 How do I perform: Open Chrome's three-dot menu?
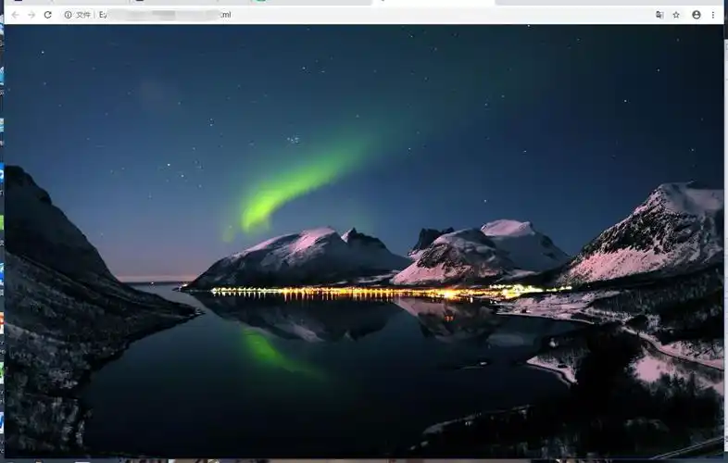coord(713,15)
